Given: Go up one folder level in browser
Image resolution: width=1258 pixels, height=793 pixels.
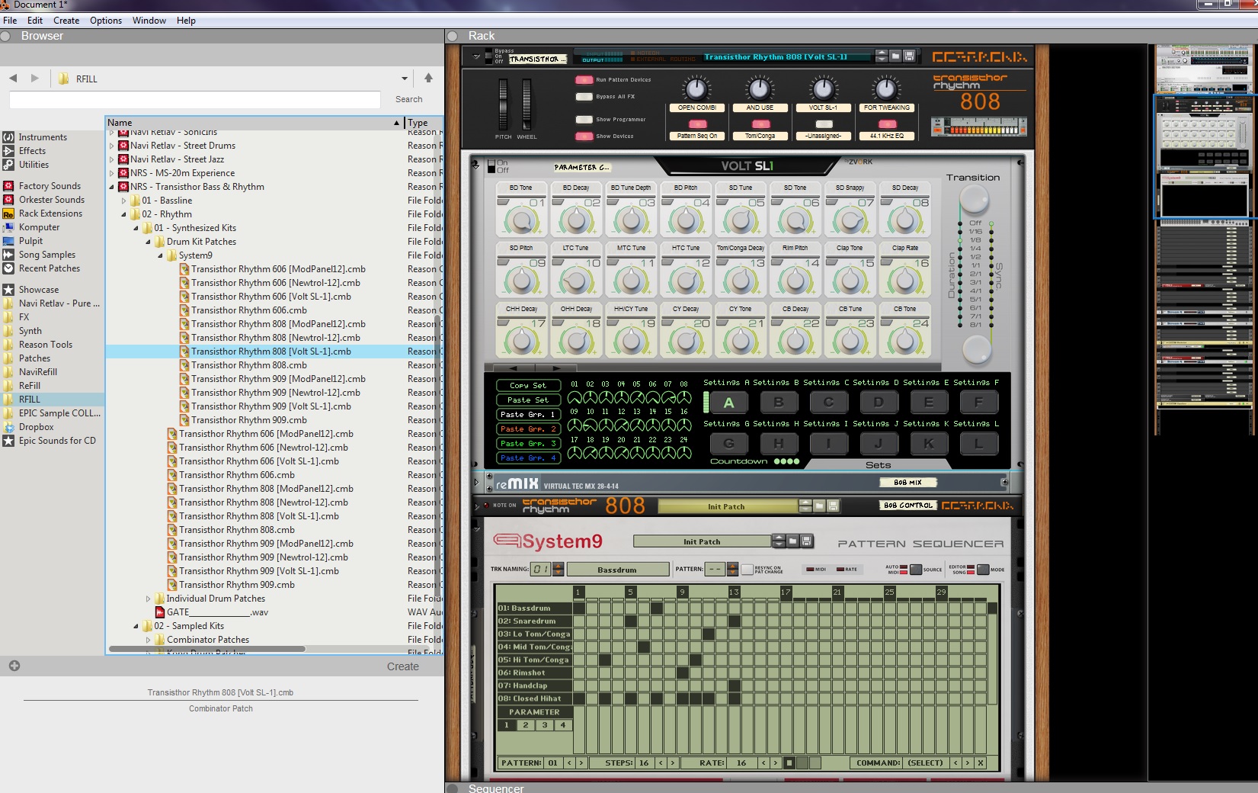Looking at the screenshot, I should click(x=428, y=78).
